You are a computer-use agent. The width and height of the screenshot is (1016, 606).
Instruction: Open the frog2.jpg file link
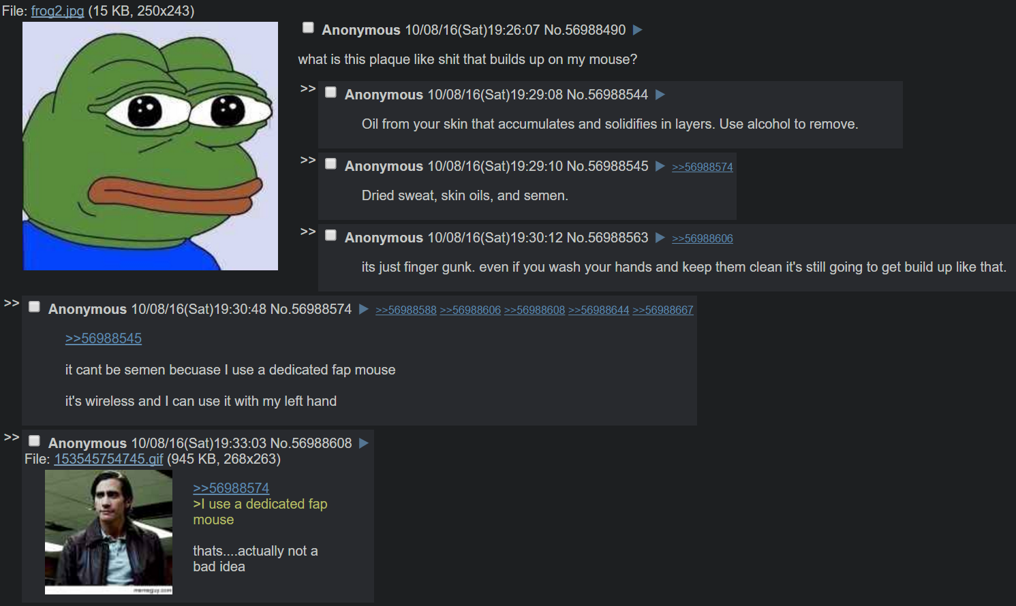click(x=58, y=11)
